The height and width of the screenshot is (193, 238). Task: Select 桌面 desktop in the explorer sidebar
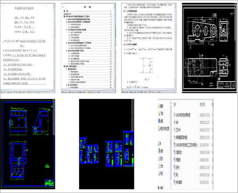point(161,121)
